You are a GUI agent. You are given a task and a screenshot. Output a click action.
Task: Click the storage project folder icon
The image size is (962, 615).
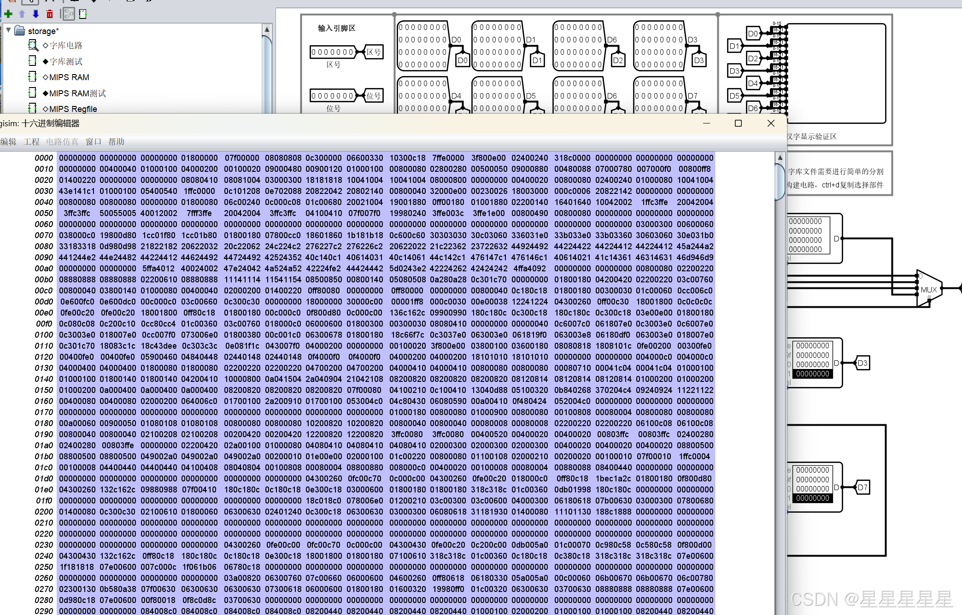[x=20, y=31]
